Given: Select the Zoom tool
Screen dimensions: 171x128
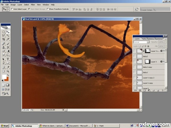Looking at the screenshot, I should point(8,71).
